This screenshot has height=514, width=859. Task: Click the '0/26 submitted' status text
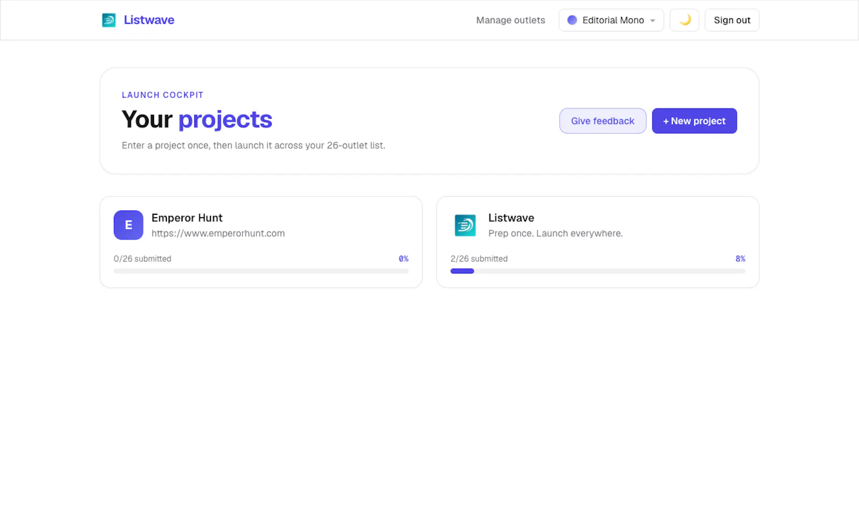[142, 258]
